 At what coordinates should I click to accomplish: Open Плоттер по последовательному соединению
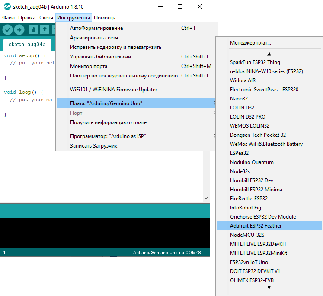136,76
